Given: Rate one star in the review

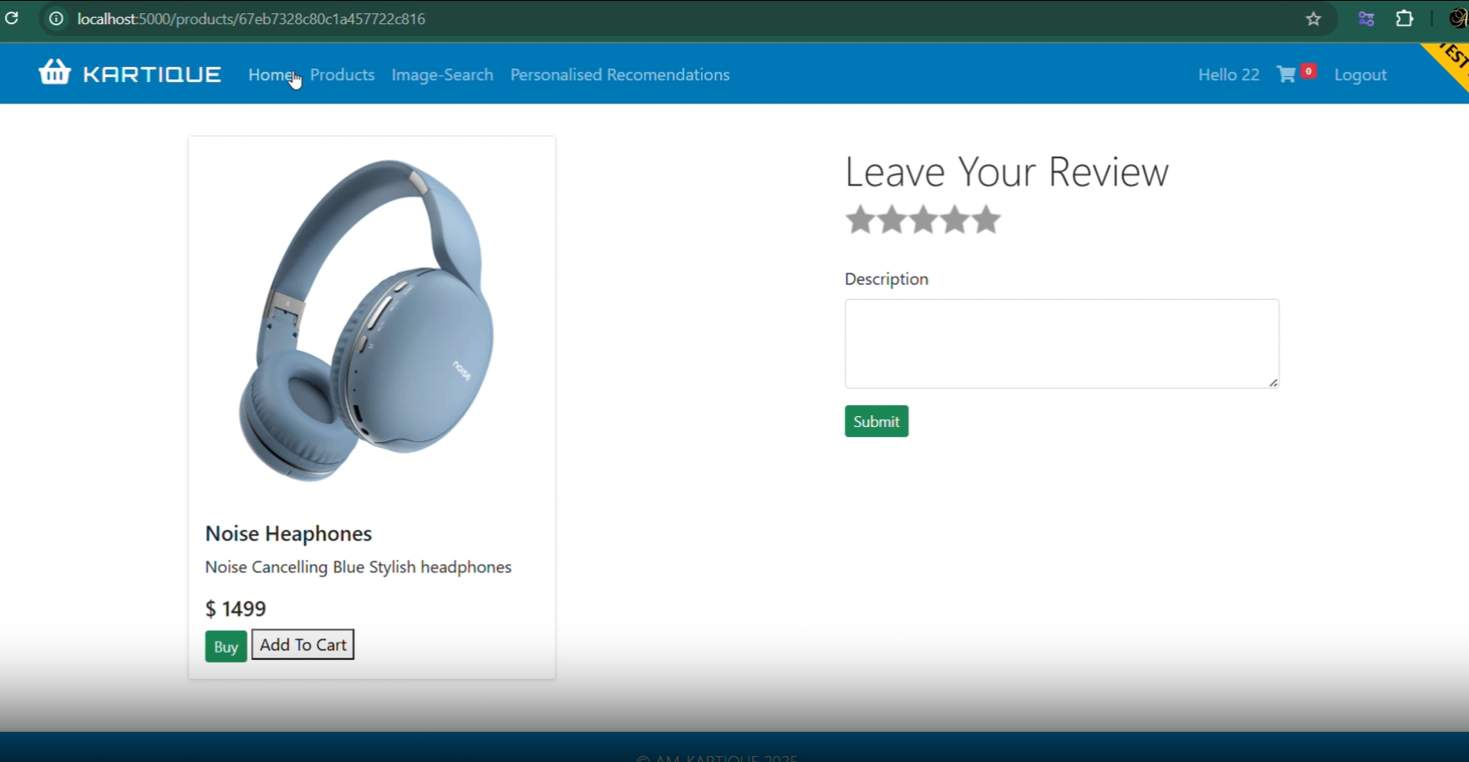Looking at the screenshot, I should coord(860,220).
